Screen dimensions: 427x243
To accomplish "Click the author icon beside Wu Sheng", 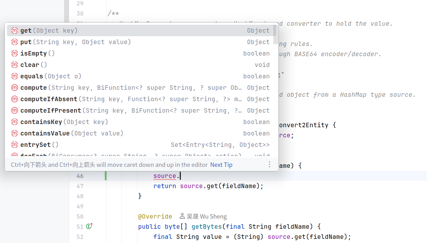I will [x=182, y=216].
